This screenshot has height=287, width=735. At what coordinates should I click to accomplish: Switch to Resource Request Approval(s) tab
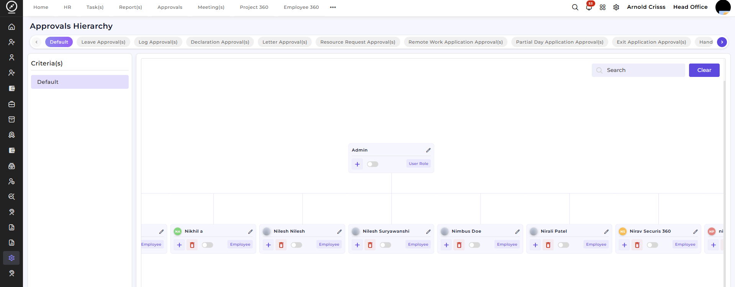[358, 42]
